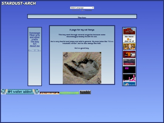Click the "I love eating meat" stamp
164x123 pixels.
tap(129, 31)
